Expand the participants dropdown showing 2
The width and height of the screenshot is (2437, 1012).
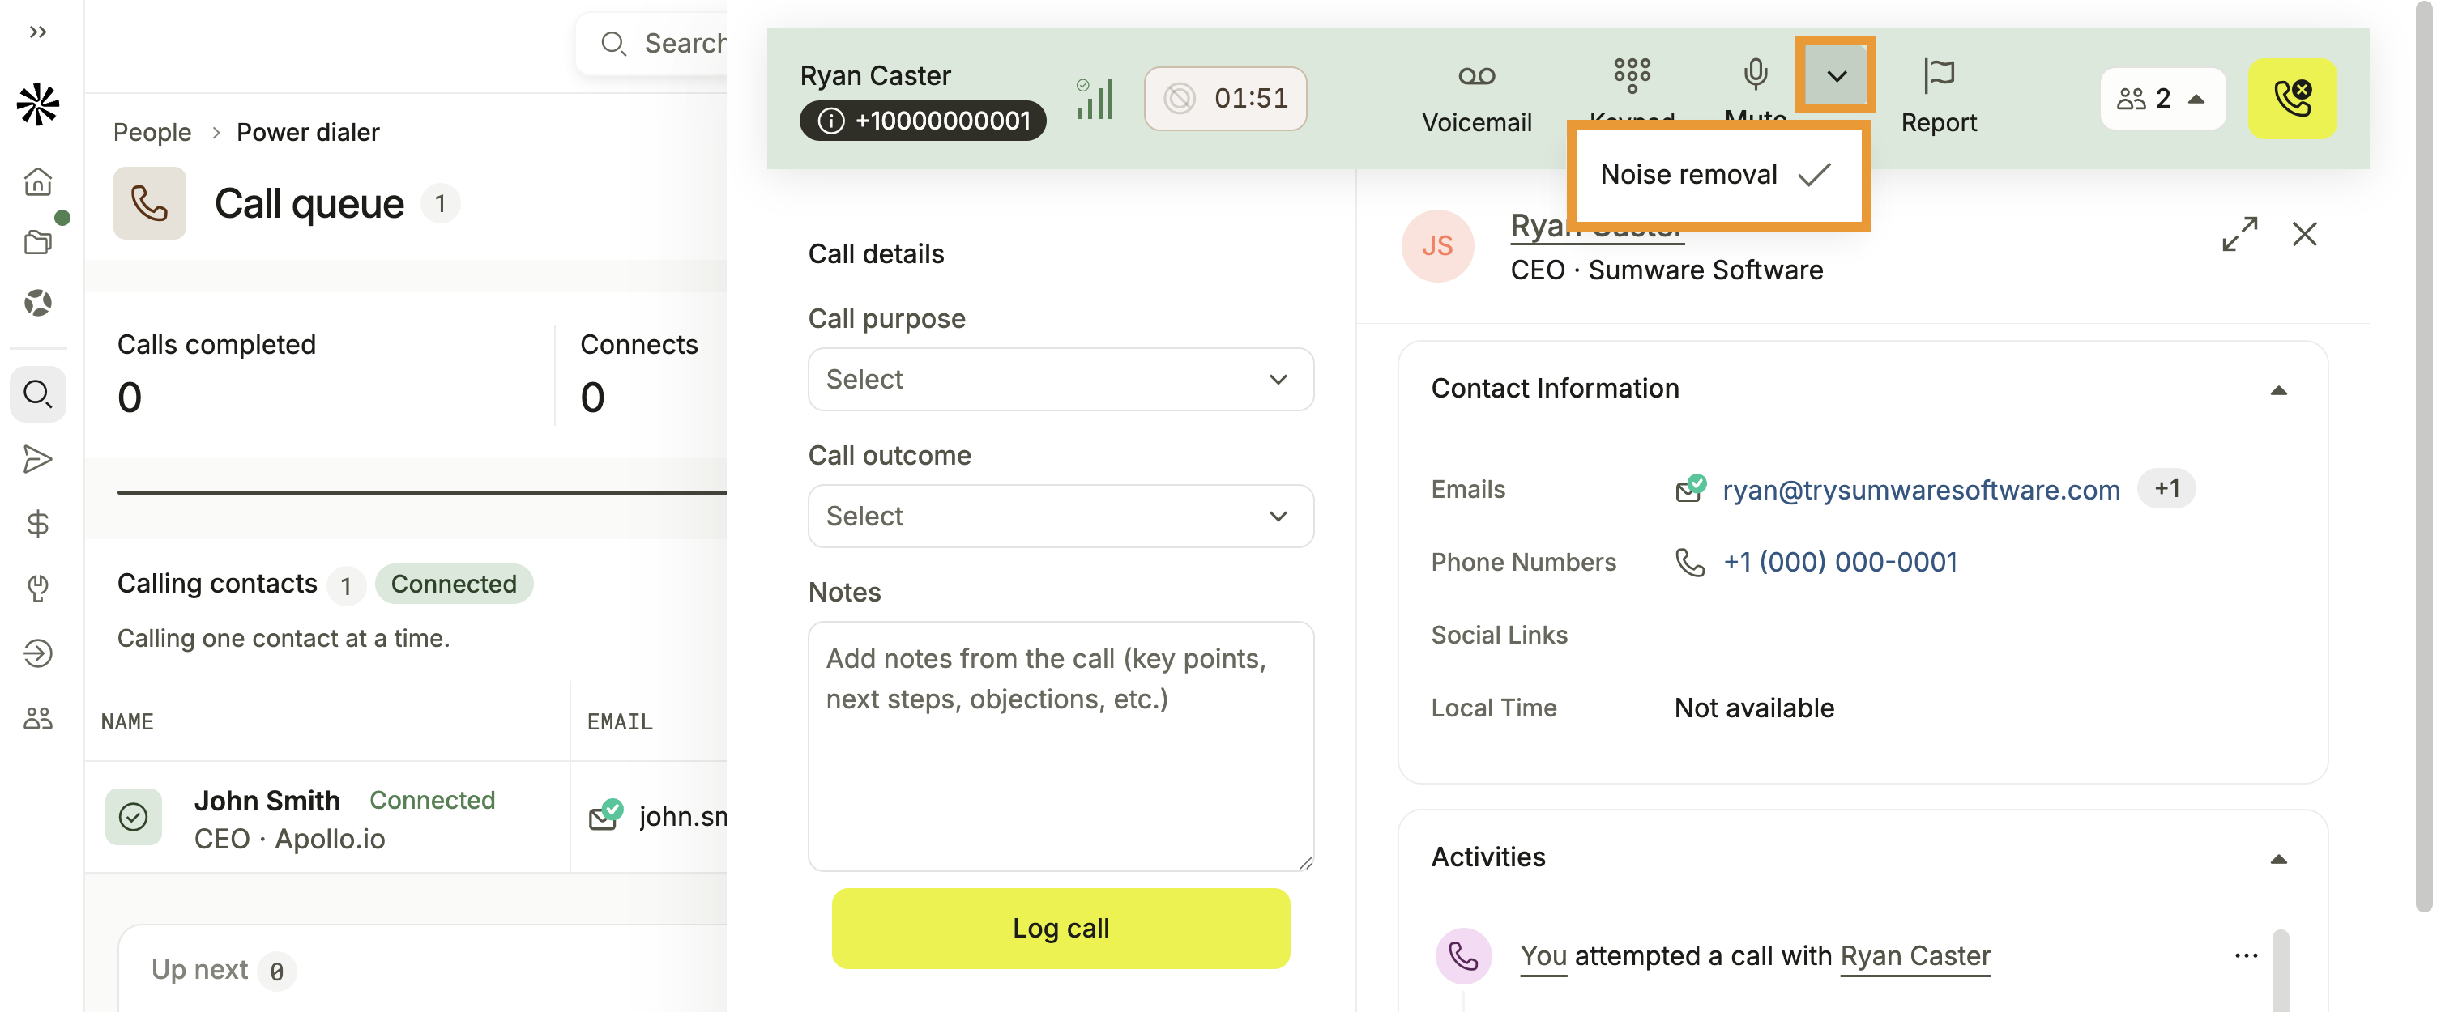(x=2162, y=98)
